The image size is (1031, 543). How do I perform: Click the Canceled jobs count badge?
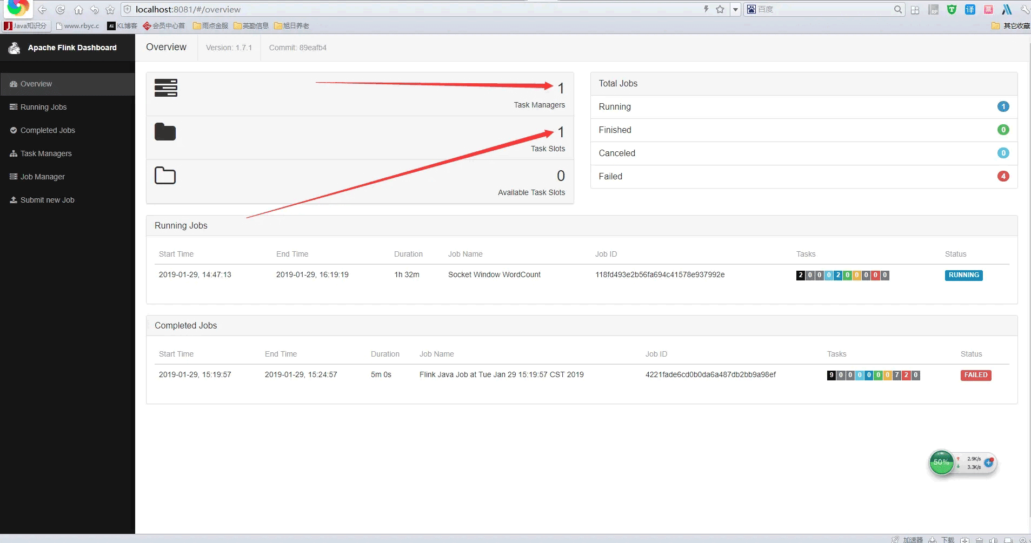(1003, 153)
